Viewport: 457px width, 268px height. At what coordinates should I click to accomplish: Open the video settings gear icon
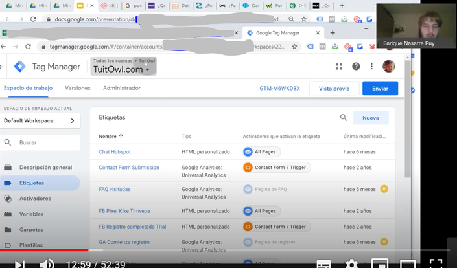pyautogui.click(x=351, y=264)
